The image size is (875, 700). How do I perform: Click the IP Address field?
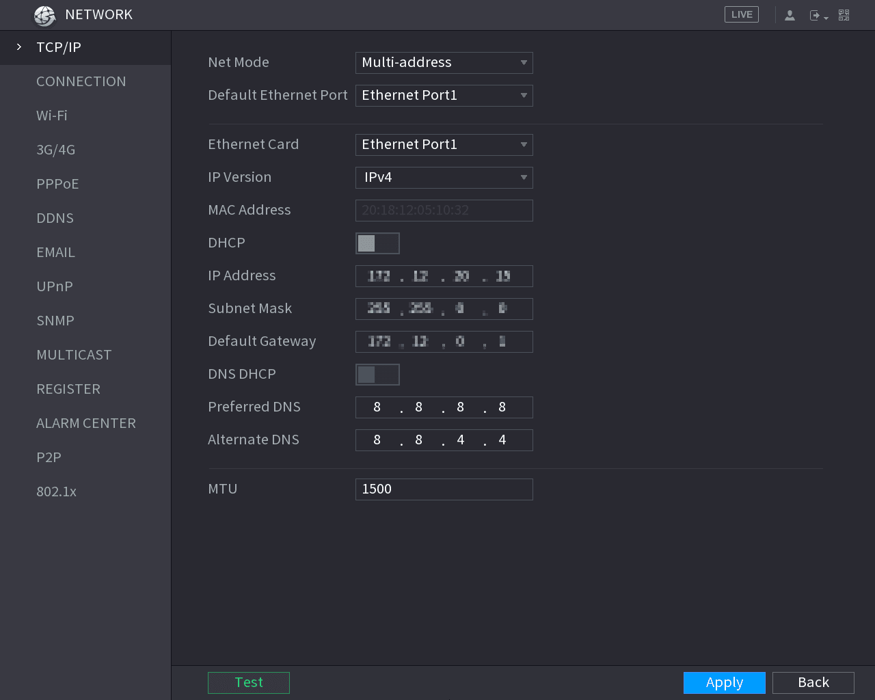(x=444, y=276)
